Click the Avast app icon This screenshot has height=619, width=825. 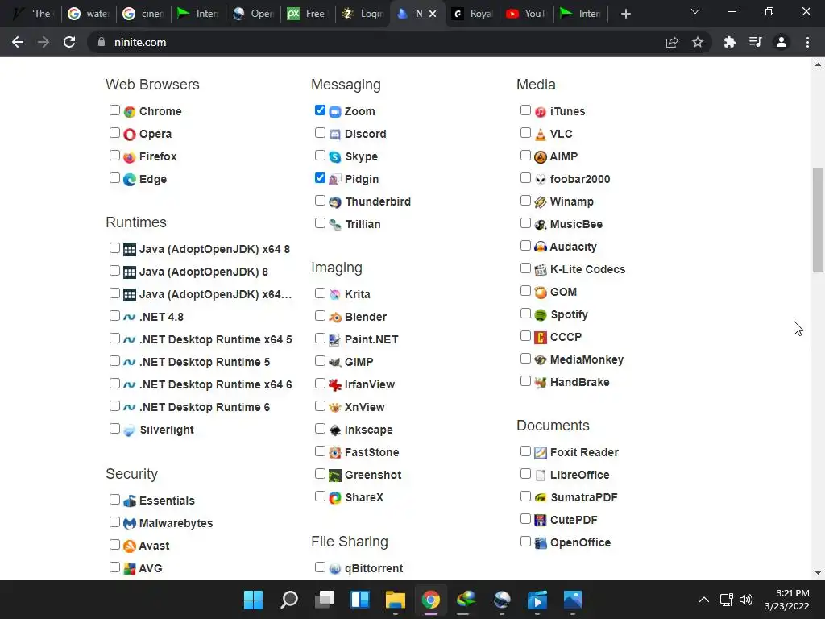tap(130, 546)
